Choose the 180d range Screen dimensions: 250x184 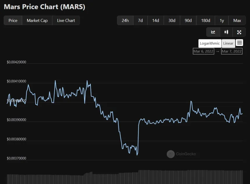click(206, 20)
